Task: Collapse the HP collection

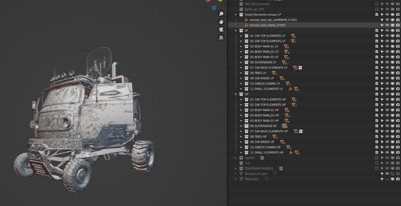Action: pyautogui.click(x=236, y=94)
